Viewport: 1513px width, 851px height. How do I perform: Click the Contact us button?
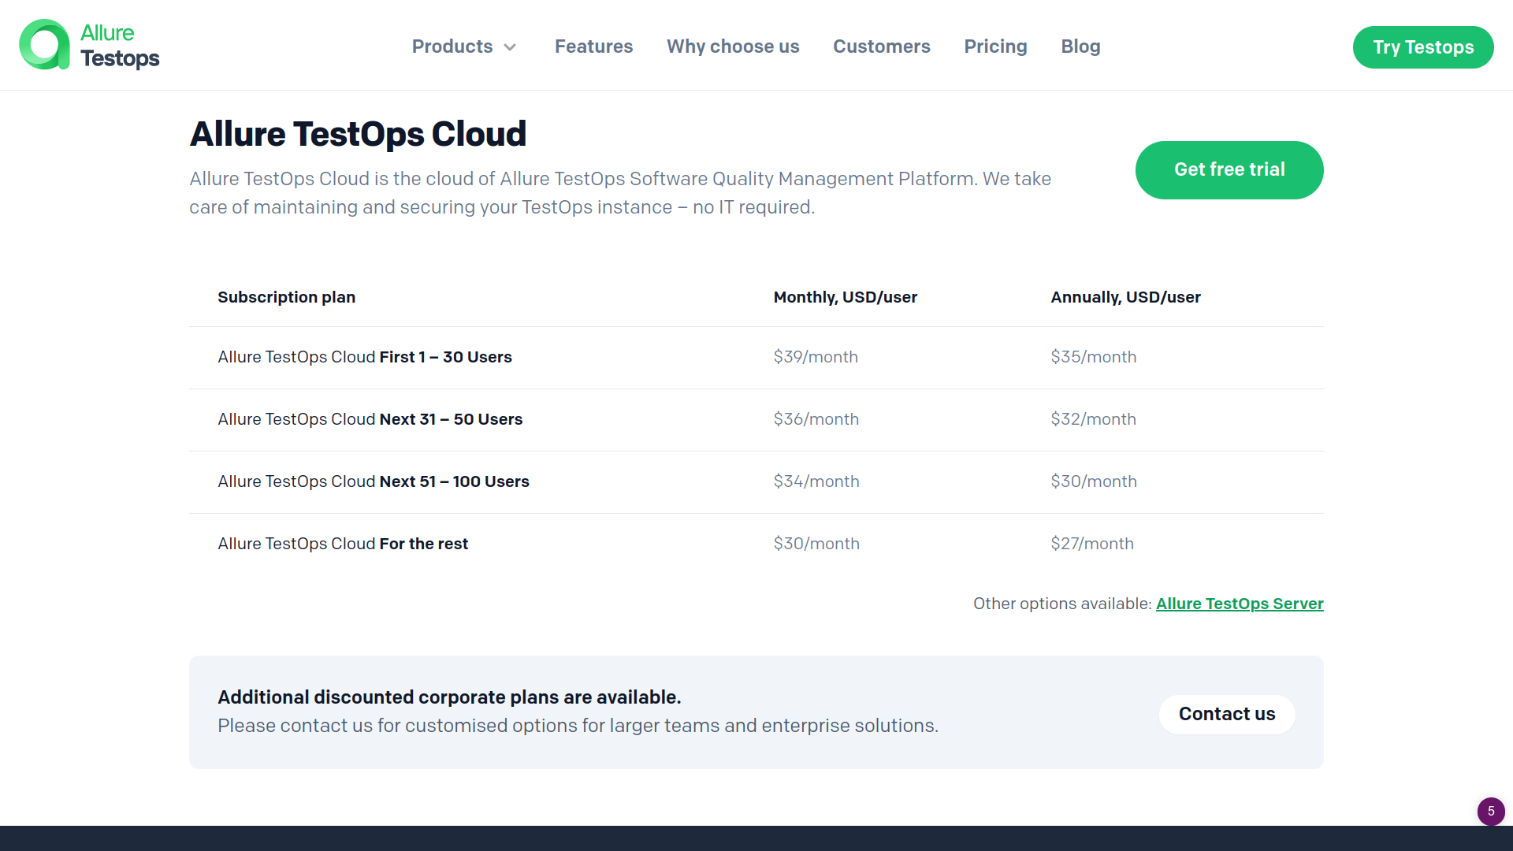click(x=1226, y=714)
